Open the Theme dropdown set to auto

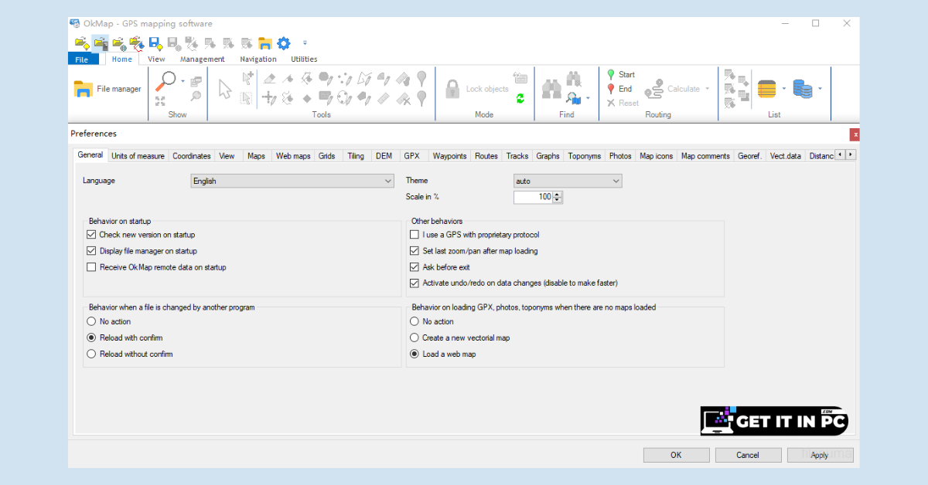coord(568,181)
